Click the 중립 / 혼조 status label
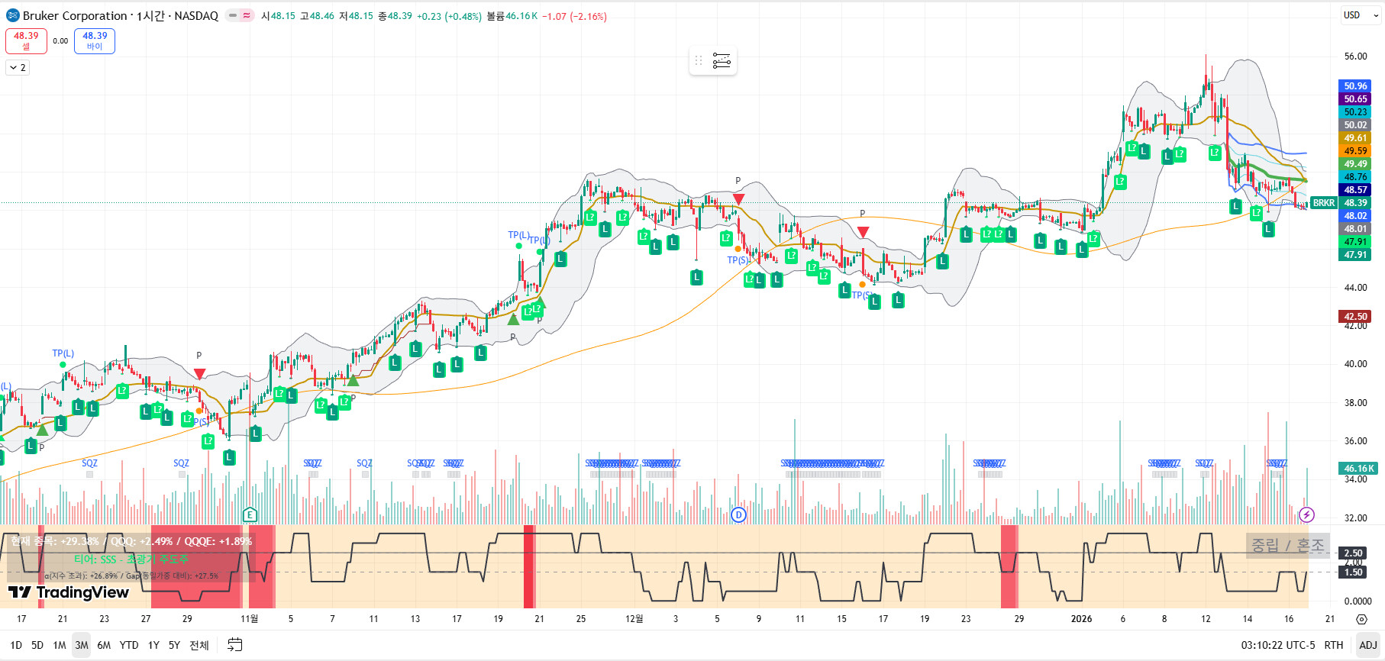1385x661 pixels. (x=1287, y=545)
